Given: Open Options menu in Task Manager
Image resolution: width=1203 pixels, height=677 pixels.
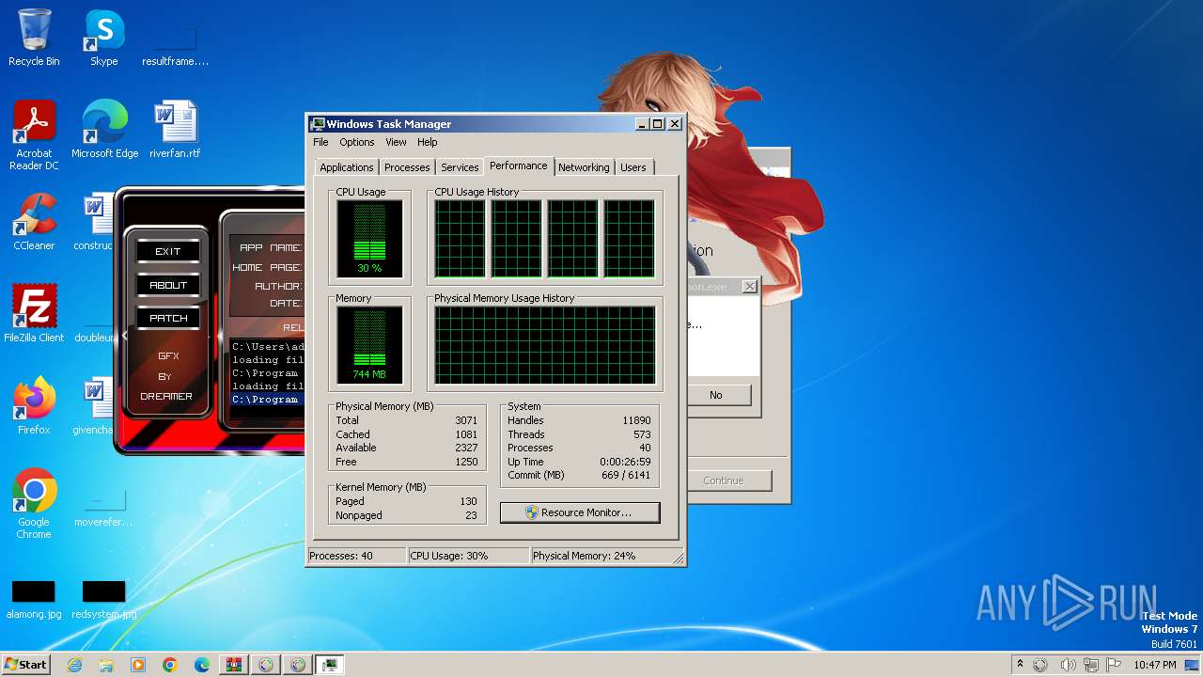Looking at the screenshot, I should pos(356,142).
